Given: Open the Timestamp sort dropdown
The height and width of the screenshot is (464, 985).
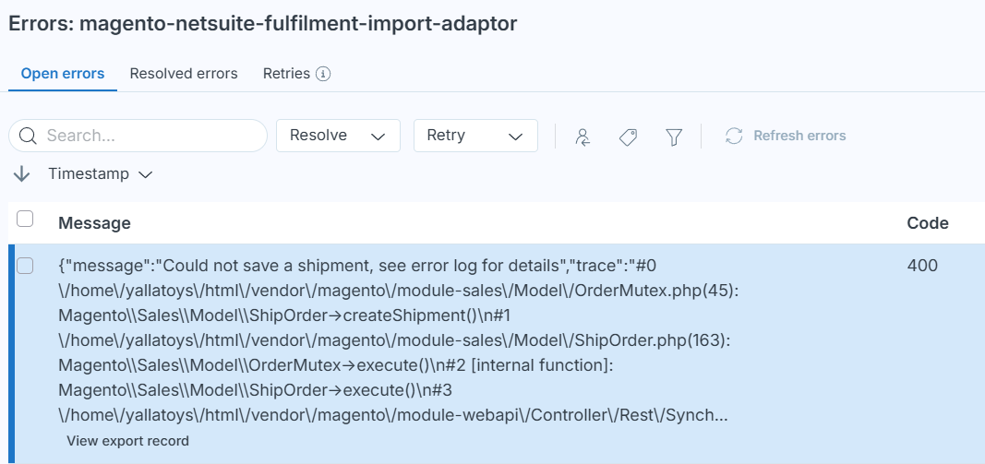Looking at the screenshot, I should [100, 174].
